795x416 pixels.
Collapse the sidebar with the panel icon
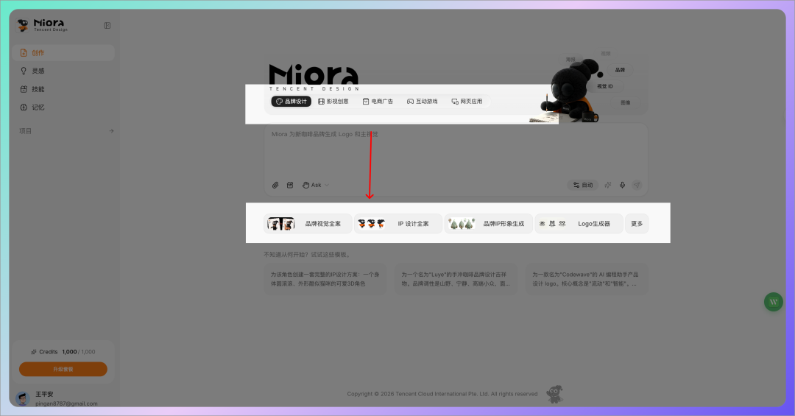click(x=107, y=25)
